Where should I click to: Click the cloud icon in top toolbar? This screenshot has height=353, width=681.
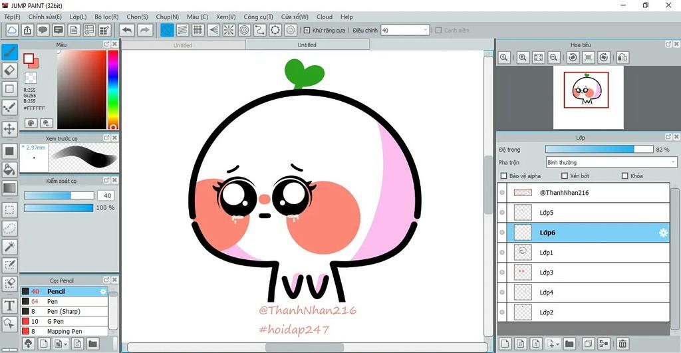coord(12,30)
